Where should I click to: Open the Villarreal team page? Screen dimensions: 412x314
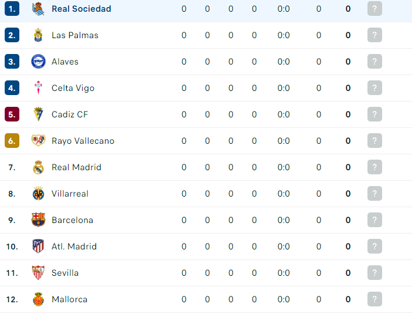(70, 194)
